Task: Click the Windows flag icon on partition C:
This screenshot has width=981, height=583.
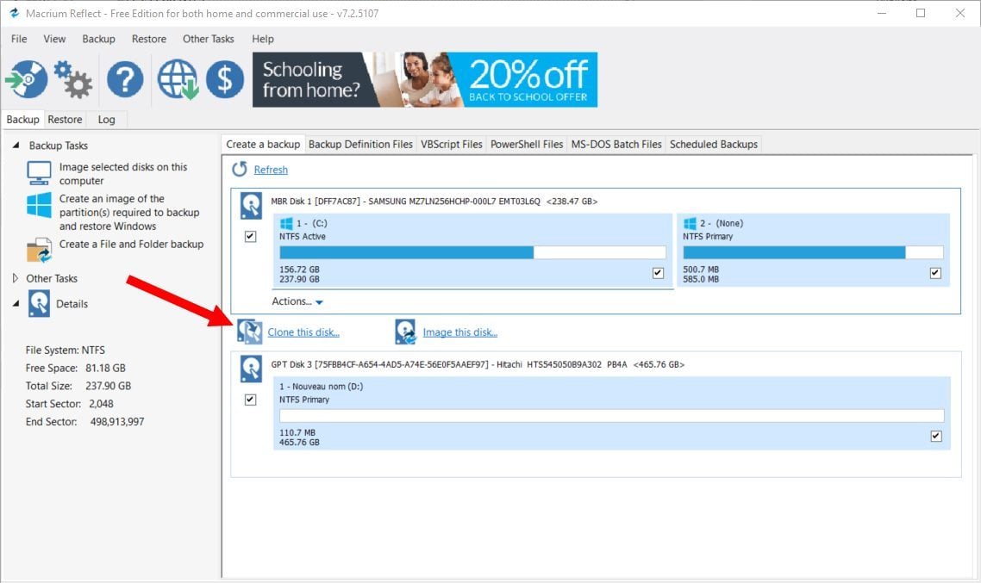Action: click(286, 223)
